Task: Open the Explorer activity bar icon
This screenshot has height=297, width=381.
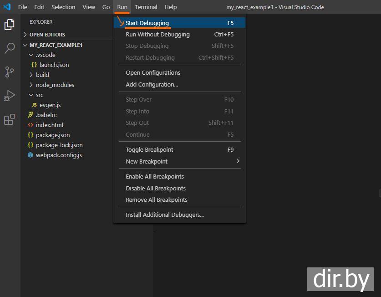Action: coord(9,25)
